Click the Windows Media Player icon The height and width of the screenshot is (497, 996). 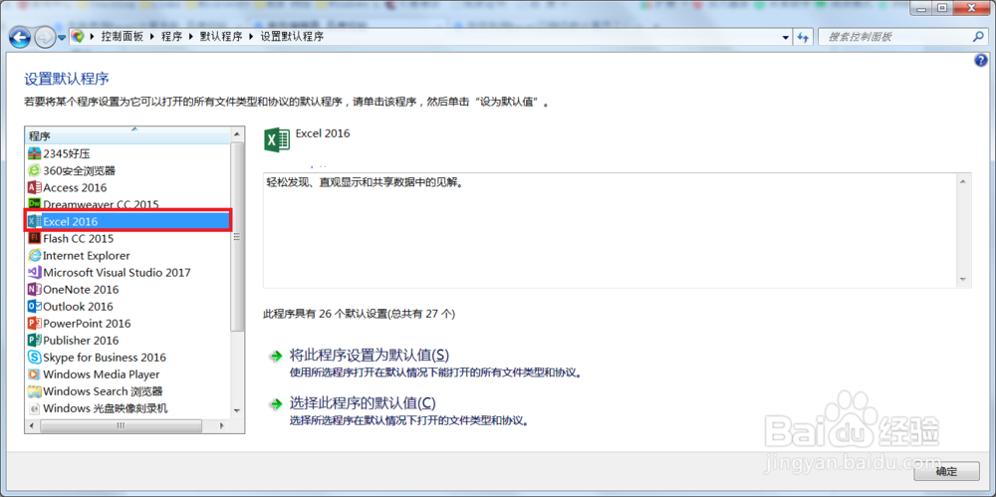click(x=34, y=374)
